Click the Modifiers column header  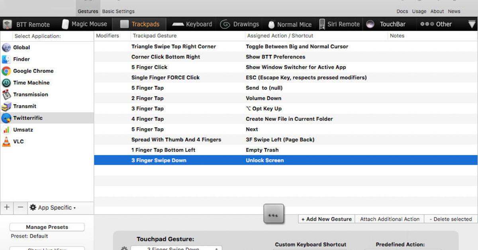(112, 36)
